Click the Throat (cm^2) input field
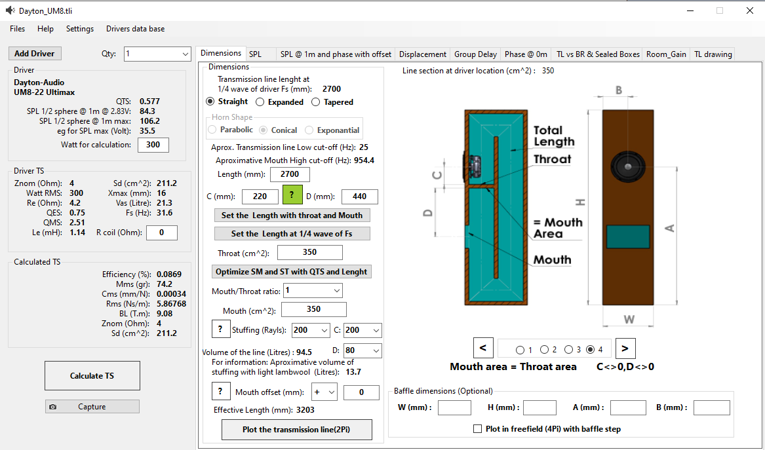The height and width of the screenshot is (450, 765). click(x=310, y=252)
